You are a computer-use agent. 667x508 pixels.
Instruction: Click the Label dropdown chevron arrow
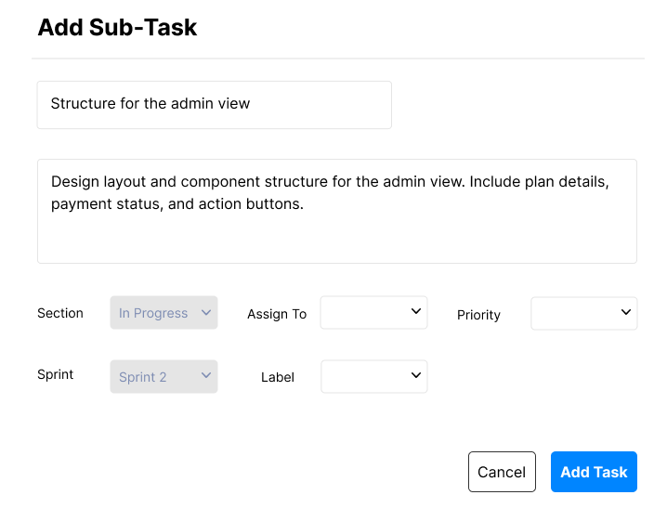(x=416, y=375)
